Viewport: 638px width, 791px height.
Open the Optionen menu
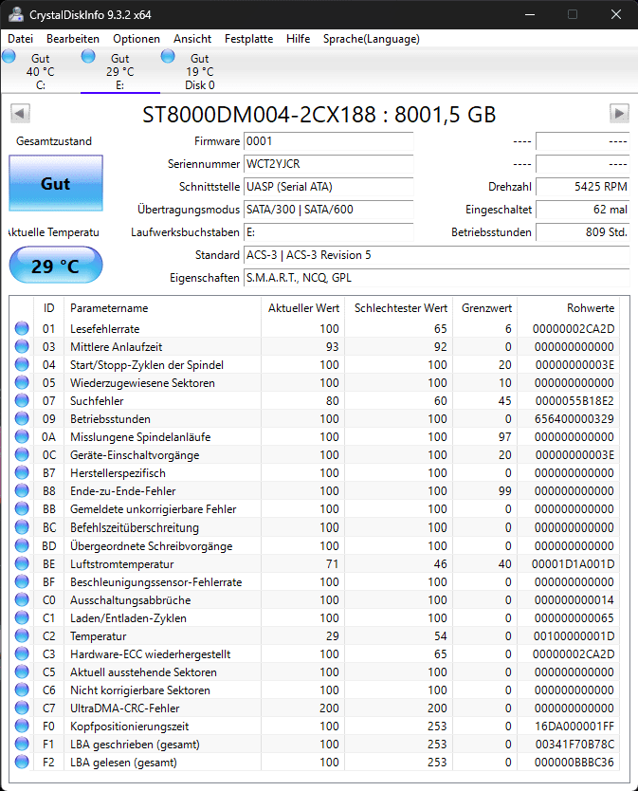(137, 39)
